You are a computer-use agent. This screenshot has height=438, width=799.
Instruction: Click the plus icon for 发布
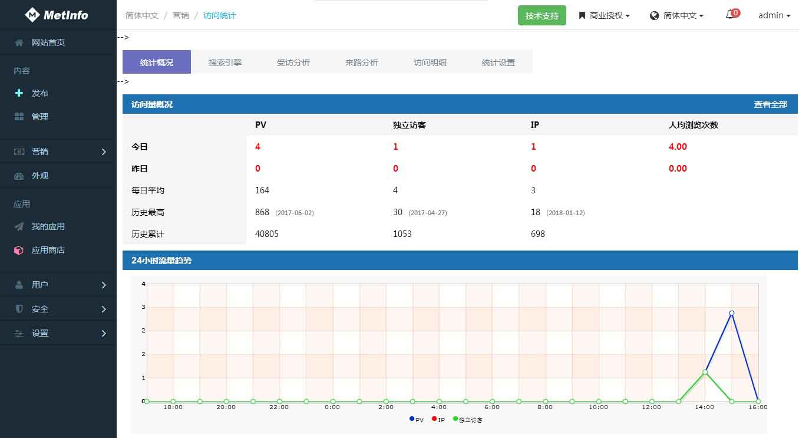pyautogui.click(x=19, y=93)
